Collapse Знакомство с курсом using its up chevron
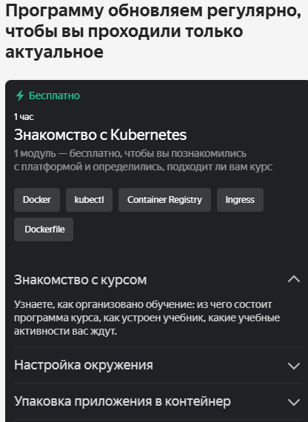 coord(294,279)
